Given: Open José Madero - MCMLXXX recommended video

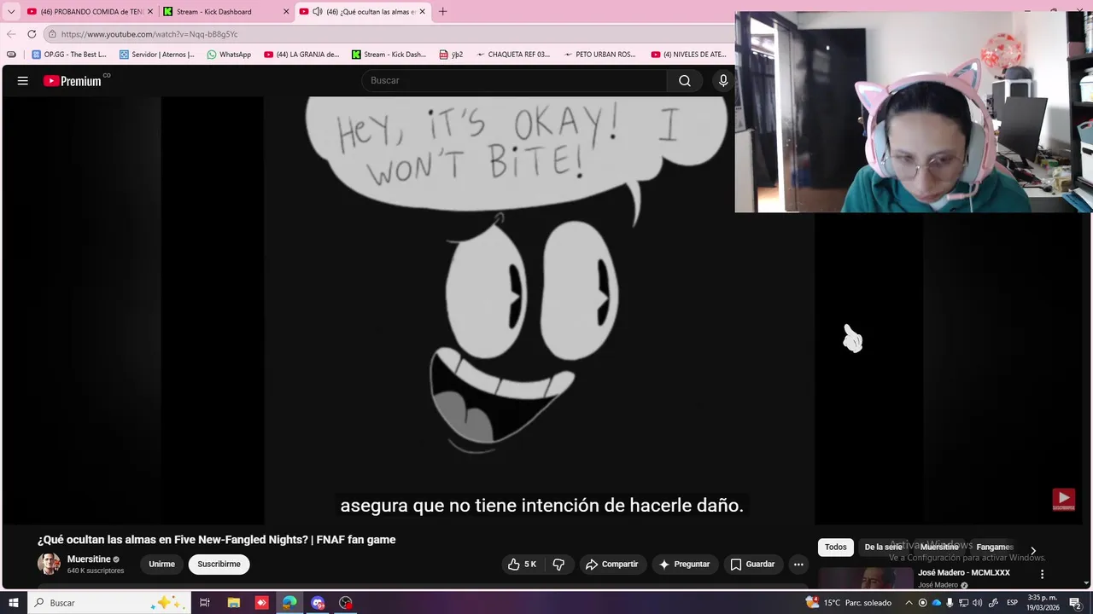Looking at the screenshot, I should pos(964,573).
